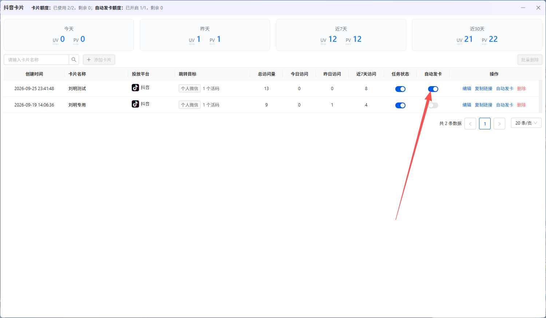Screen dimensions: 546x318
Task: Click the 昨天 stats card
Action: coord(205,35)
